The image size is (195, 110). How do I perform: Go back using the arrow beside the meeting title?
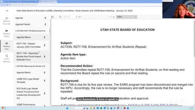point(7,11)
